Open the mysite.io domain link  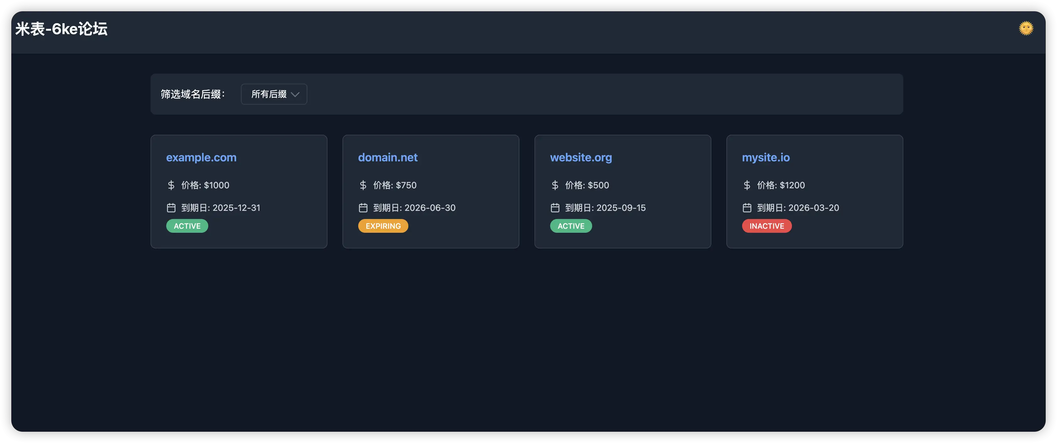click(765, 157)
